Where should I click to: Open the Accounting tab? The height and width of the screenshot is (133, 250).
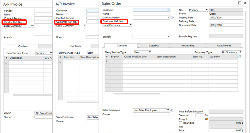point(188,46)
